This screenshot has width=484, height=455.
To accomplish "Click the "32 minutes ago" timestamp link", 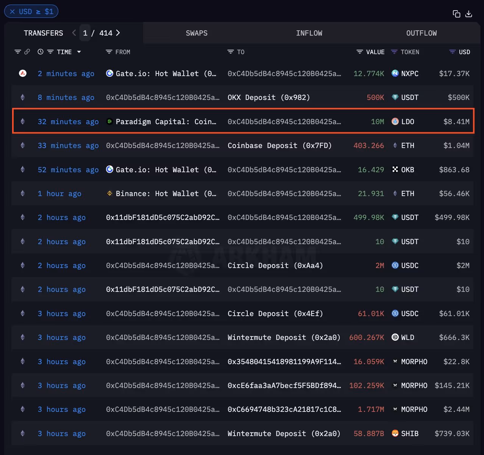I will (68, 122).
